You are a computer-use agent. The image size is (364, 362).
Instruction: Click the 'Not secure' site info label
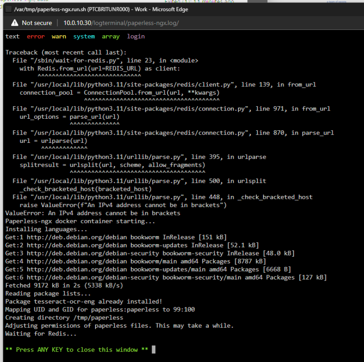pyautogui.click(x=37, y=23)
